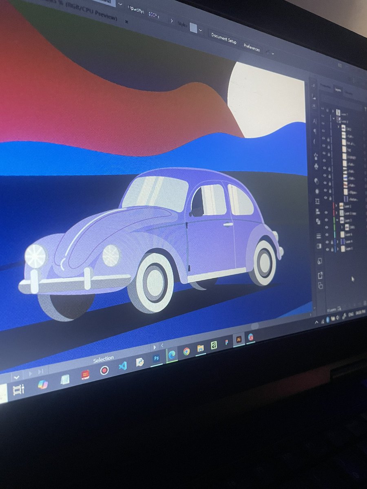Toggle Layer 4 visibility eye
The image size is (367, 489).
(x=327, y=242)
